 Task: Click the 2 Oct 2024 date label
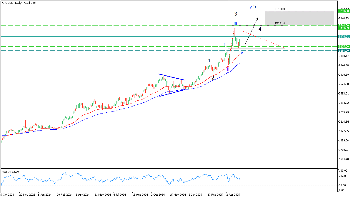(x=158, y=194)
